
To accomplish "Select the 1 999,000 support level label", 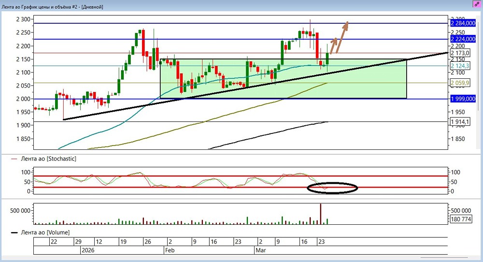I will click(x=463, y=99).
